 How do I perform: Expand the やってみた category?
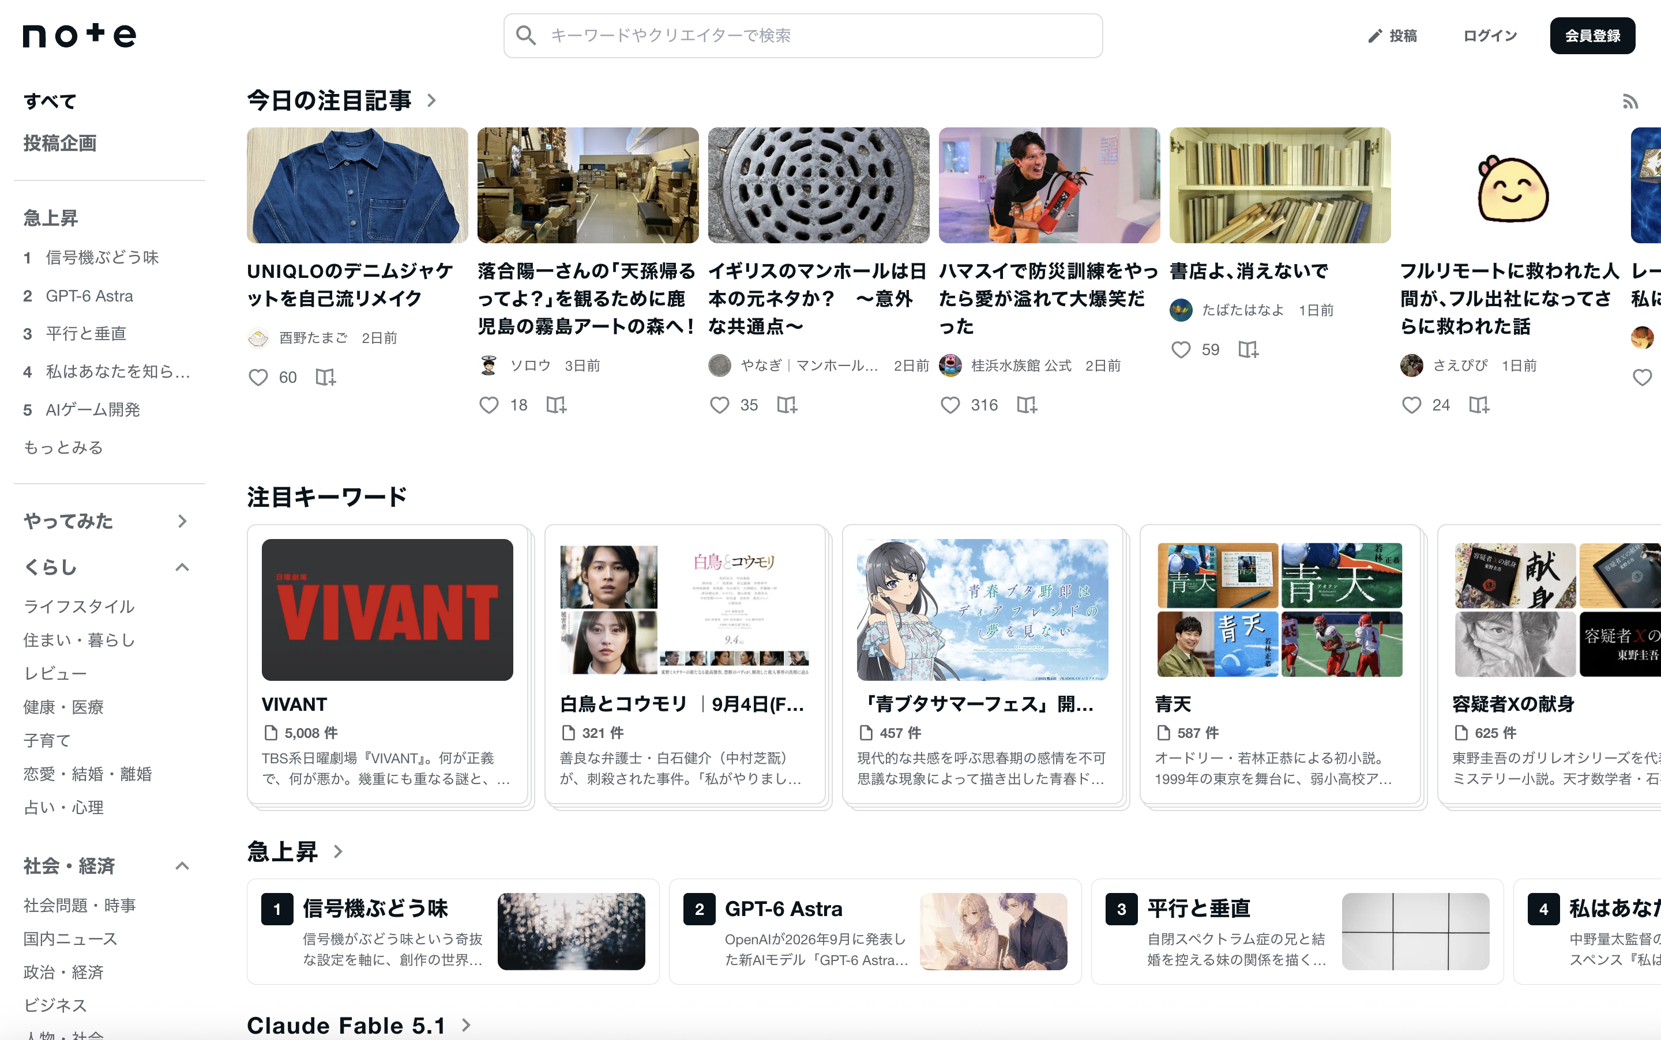coord(182,521)
